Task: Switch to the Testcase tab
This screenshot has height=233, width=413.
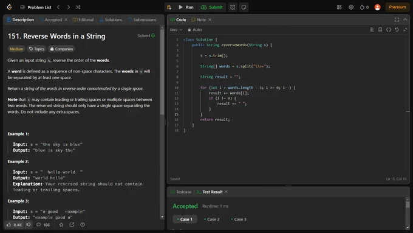Action: pos(181,192)
